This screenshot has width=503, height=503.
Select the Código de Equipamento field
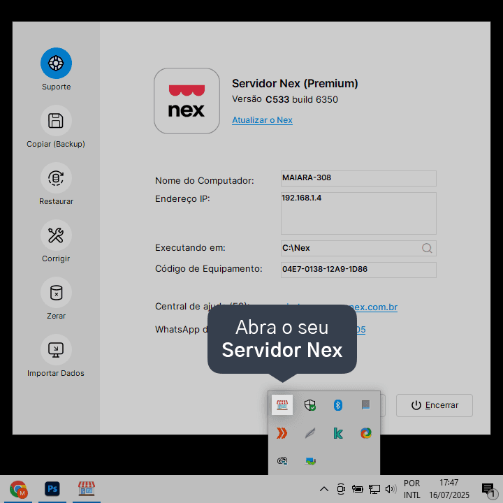358,270
